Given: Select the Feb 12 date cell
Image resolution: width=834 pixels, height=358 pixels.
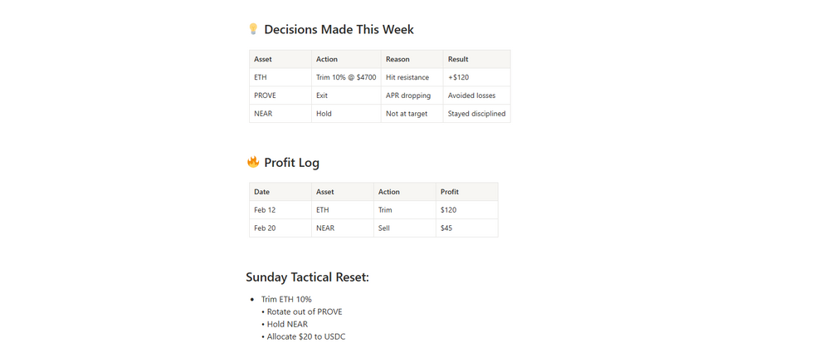Looking at the screenshot, I should click(280, 210).
